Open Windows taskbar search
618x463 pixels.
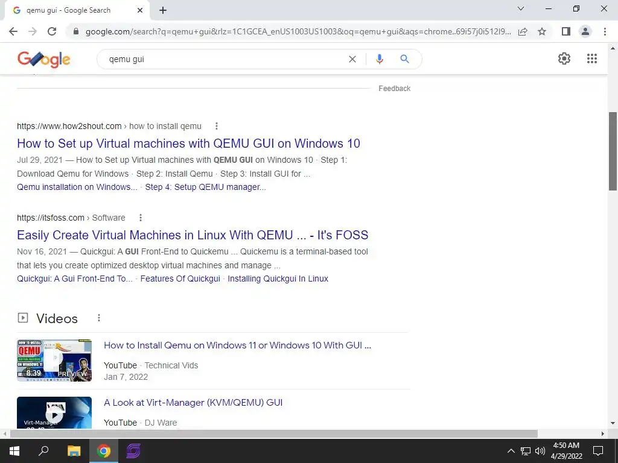43,451
